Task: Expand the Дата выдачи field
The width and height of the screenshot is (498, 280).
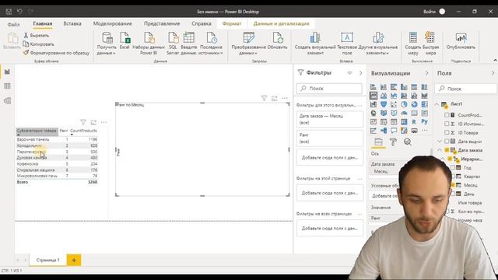Action: pyautogui.click(x=440, y=142)
